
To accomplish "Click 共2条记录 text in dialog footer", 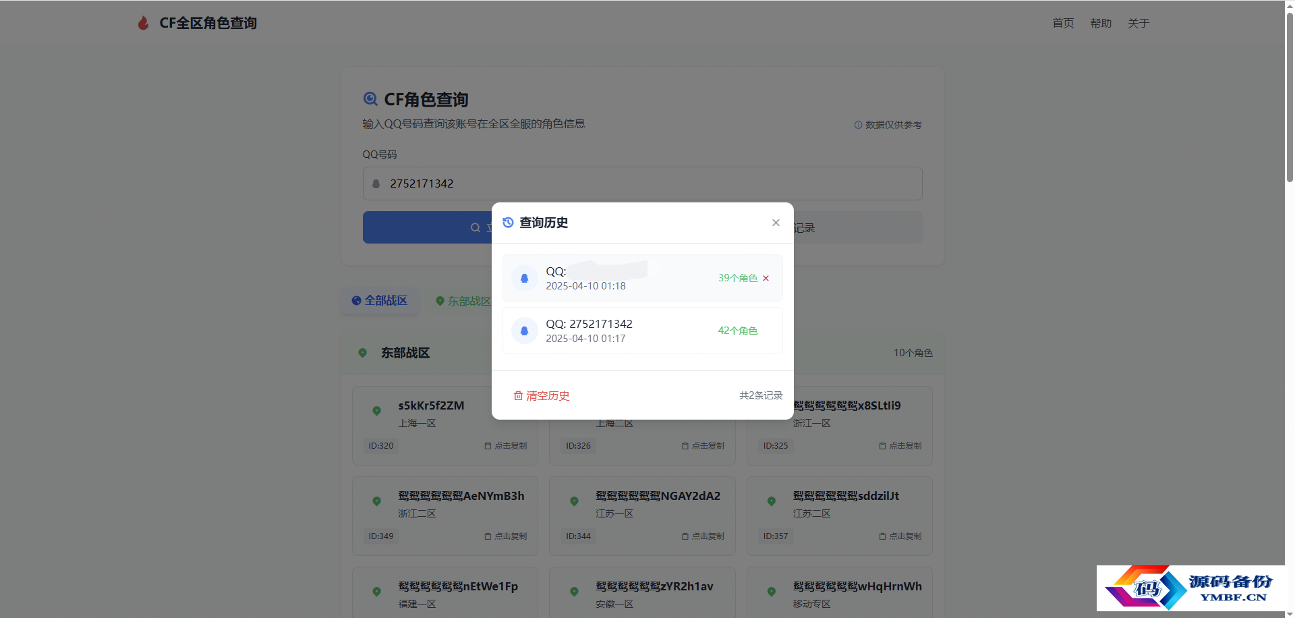I will pos(761,395).
